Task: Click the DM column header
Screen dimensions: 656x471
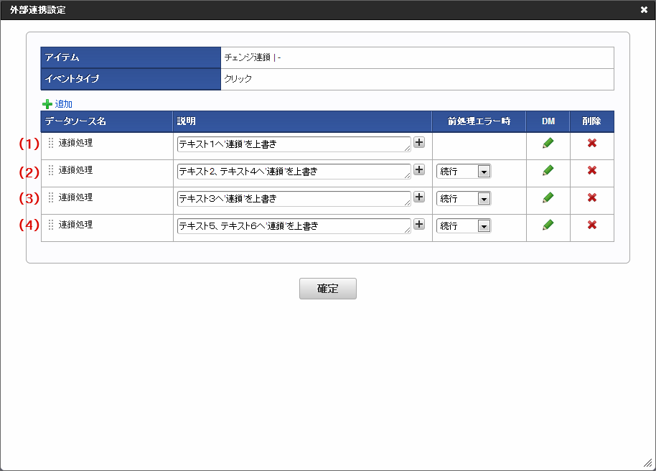Action: point(548,121)
